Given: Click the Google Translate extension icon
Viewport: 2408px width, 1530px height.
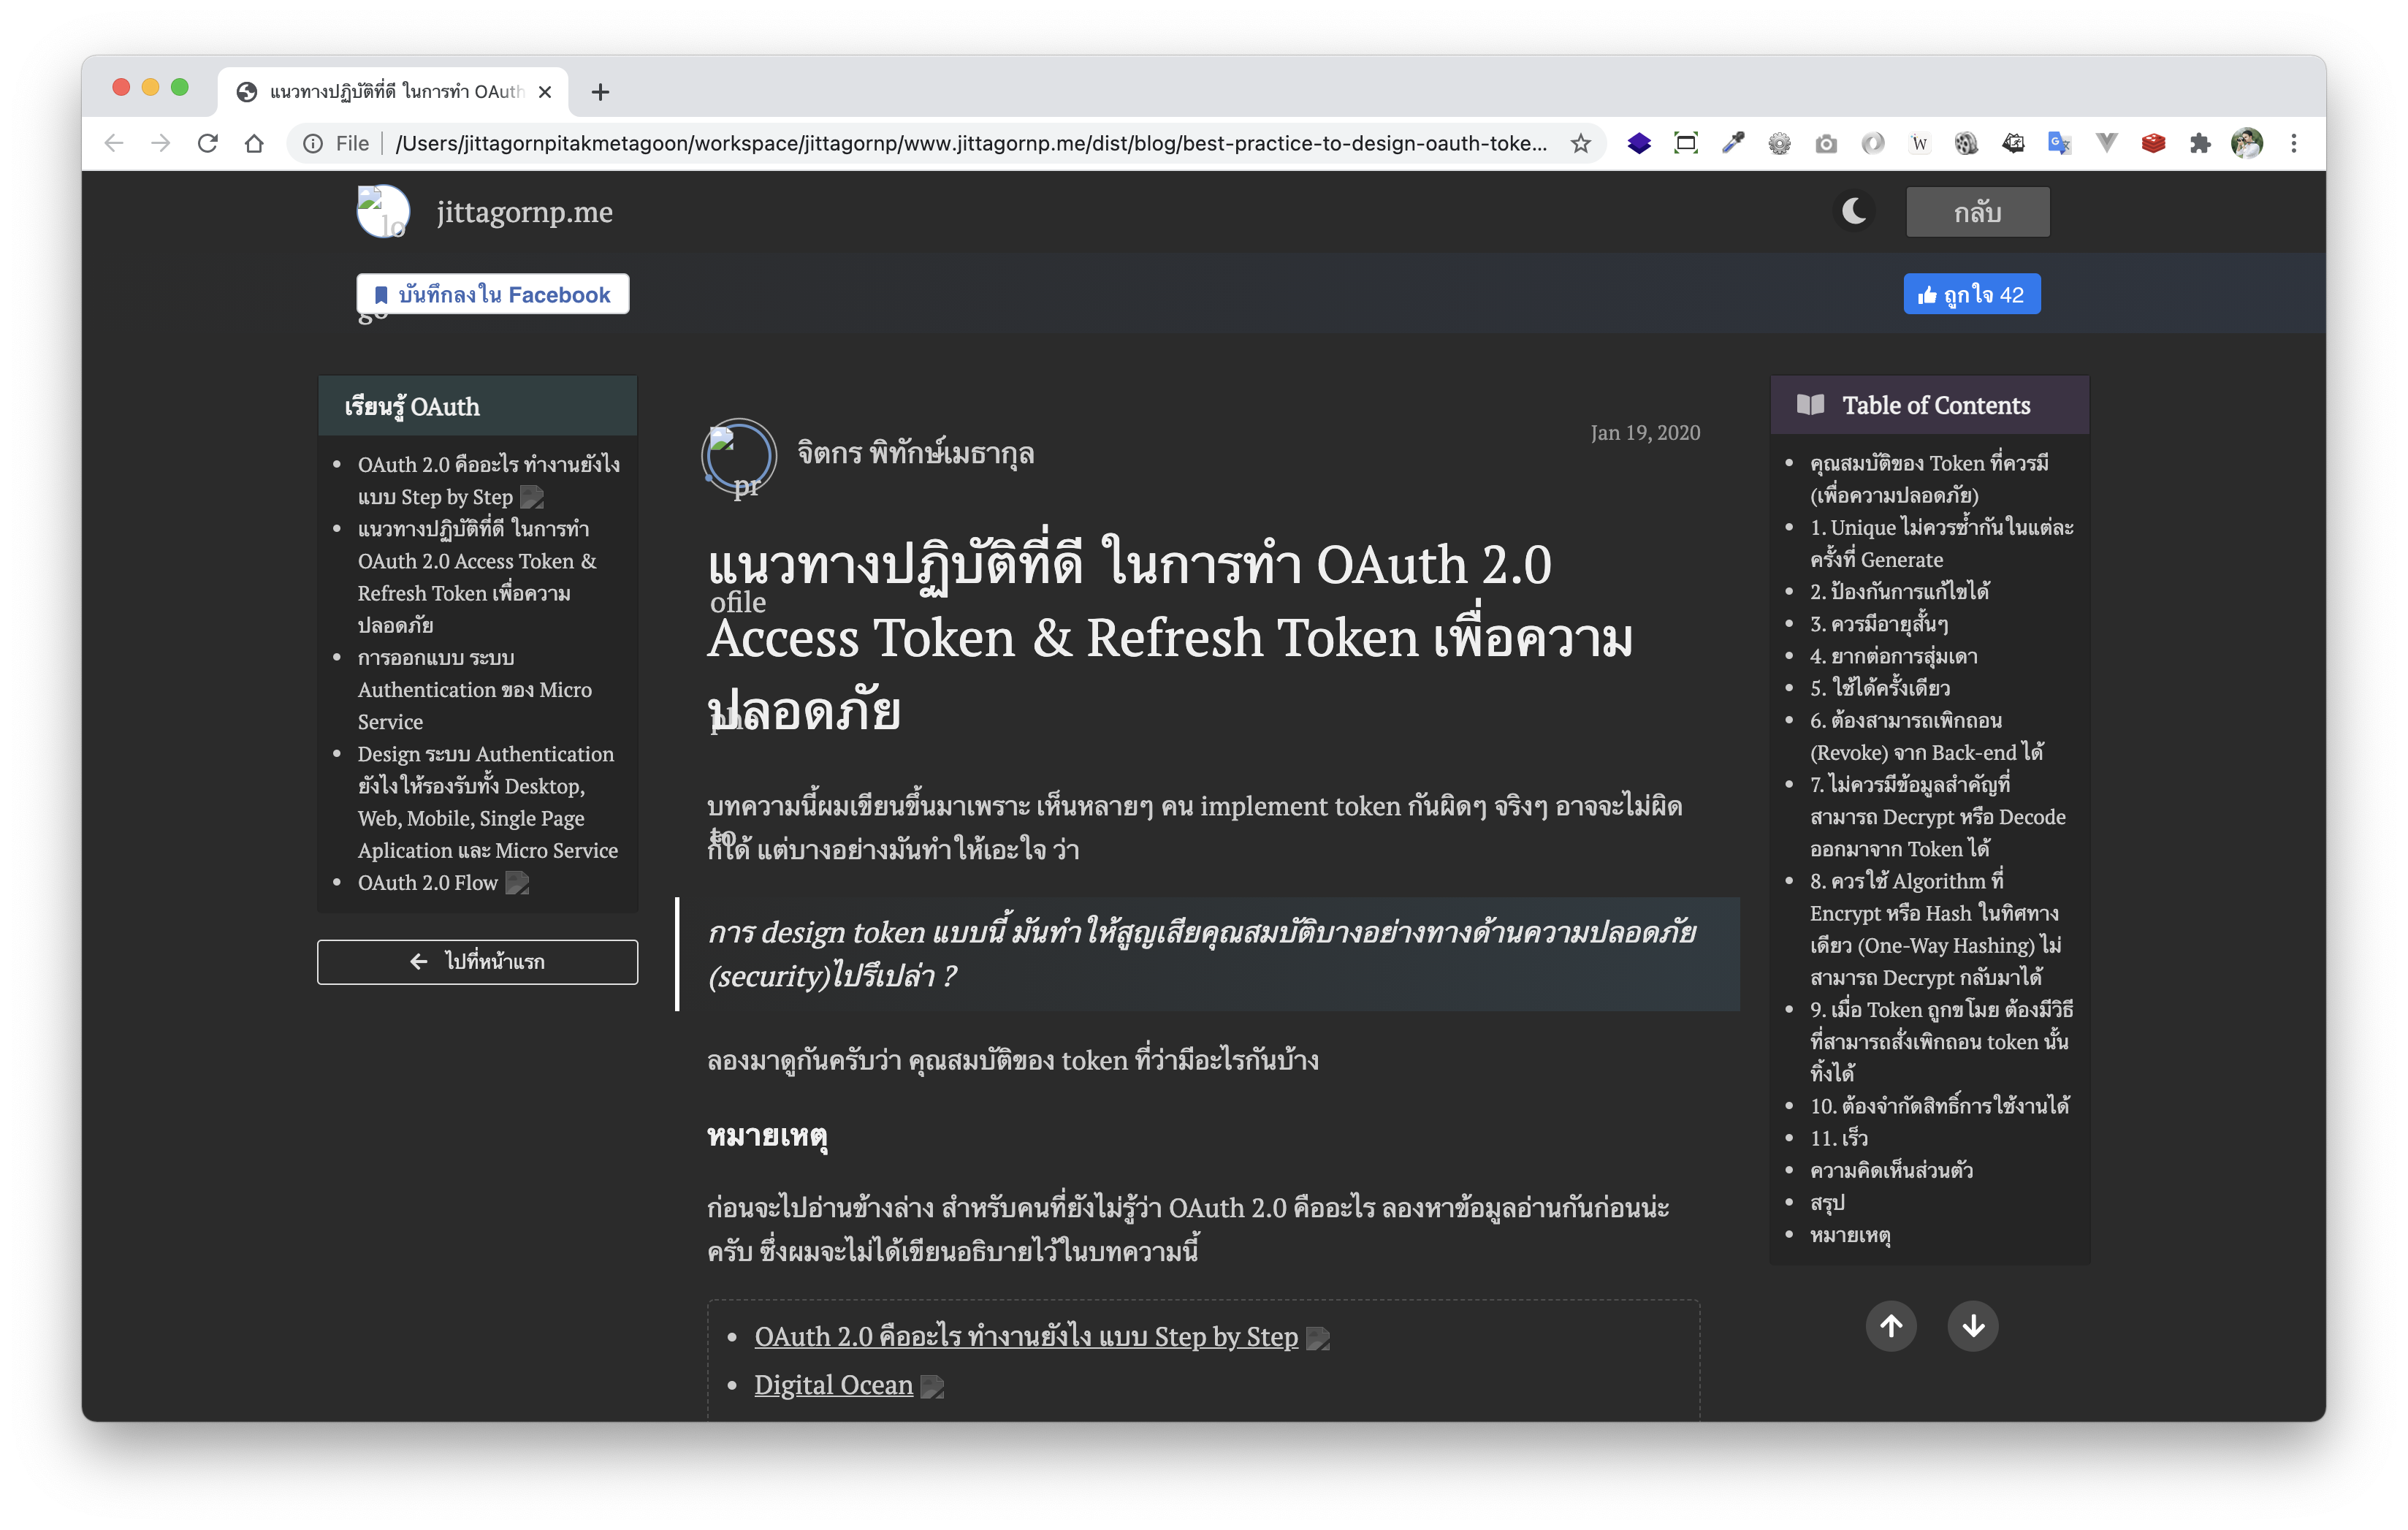Looking at the screenshot, I should [2059, 143].
